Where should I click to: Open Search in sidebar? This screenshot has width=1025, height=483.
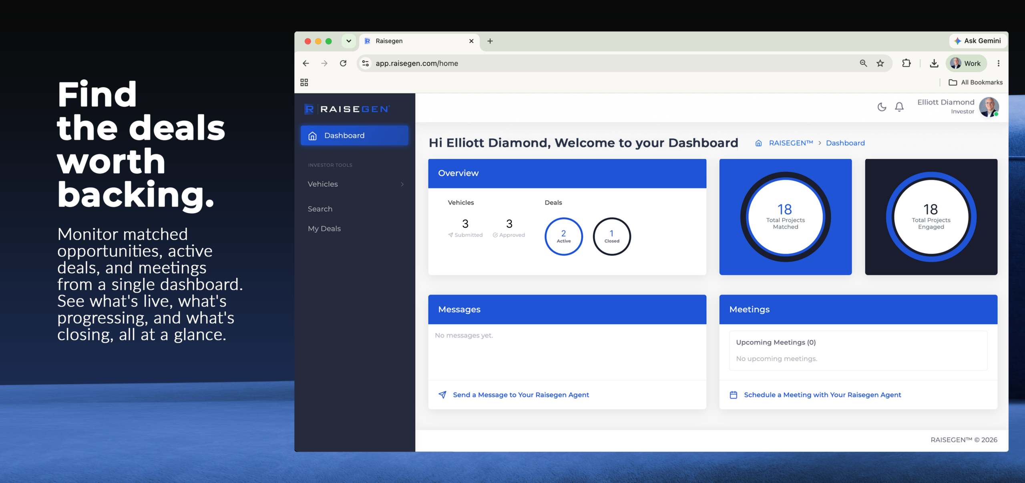coord(320,209)
